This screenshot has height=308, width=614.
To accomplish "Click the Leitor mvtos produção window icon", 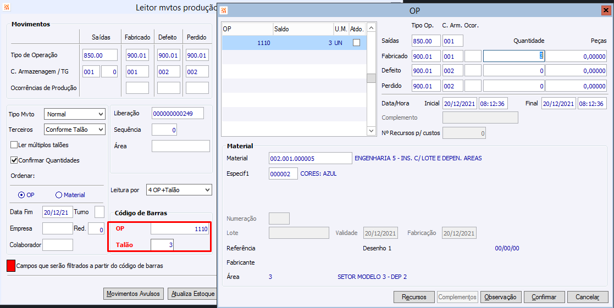I will [x=6, y=8].
